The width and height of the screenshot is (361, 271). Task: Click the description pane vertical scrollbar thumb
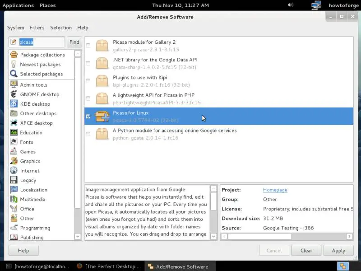(x=213, y=201)
